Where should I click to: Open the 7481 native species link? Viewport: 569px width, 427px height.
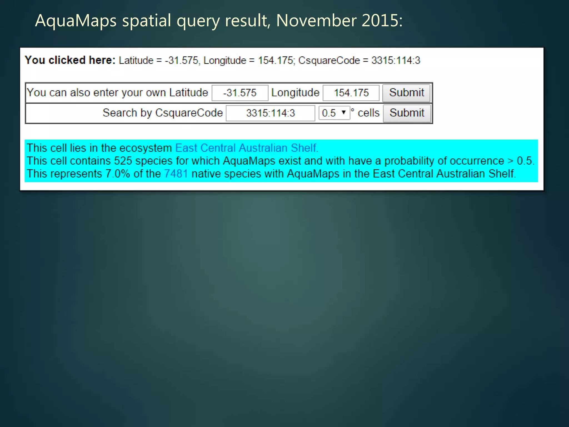(176, 174)
